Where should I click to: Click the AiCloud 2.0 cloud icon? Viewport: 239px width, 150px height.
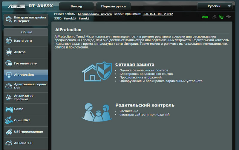point(9,143)
